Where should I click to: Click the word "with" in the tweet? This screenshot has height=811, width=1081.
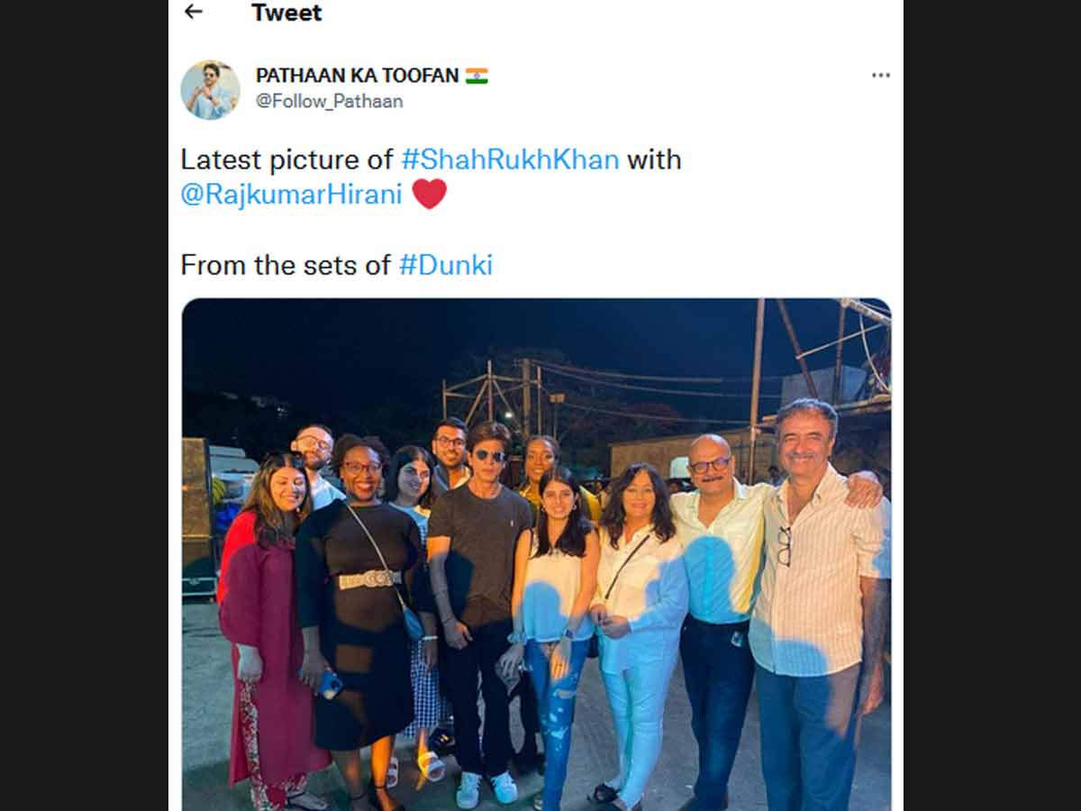(x=654, y=159)
